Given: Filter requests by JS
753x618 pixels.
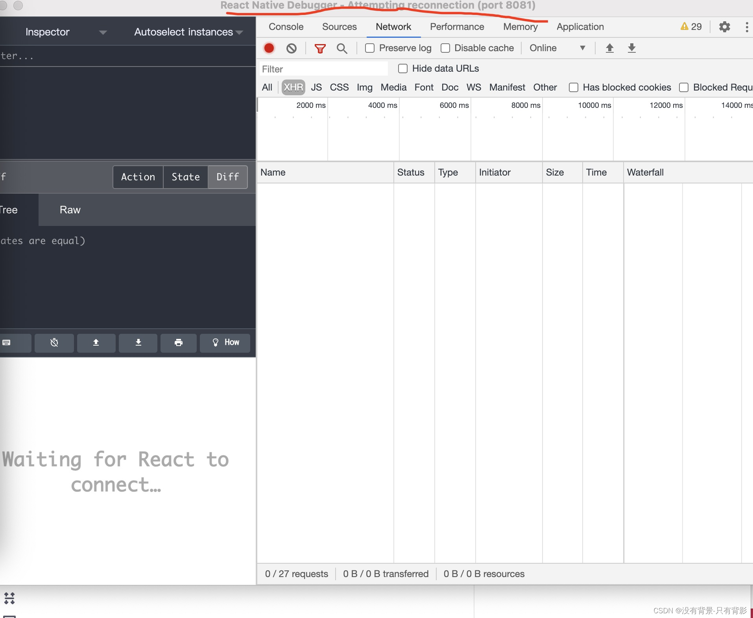Looking at the screenshot, I should point(316,87).
